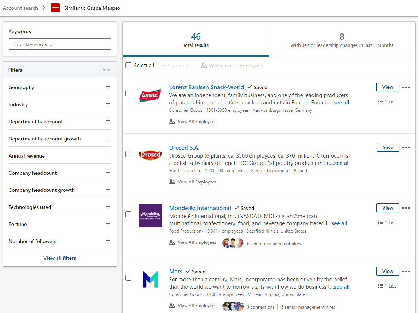Click Save to list icon in toolbar
Viewport: 418px width, 313px height.
(164, 66)
